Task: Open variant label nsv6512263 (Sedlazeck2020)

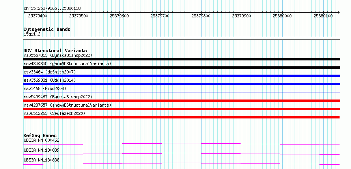Action: click(x=54, y=113)
